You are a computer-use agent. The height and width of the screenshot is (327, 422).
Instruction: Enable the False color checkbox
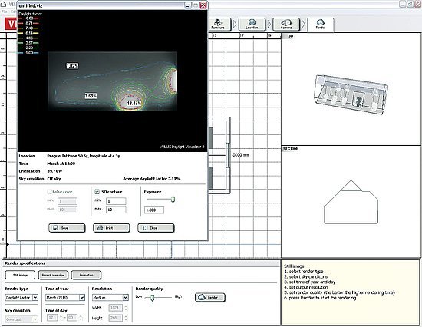[x=50, y=192]
